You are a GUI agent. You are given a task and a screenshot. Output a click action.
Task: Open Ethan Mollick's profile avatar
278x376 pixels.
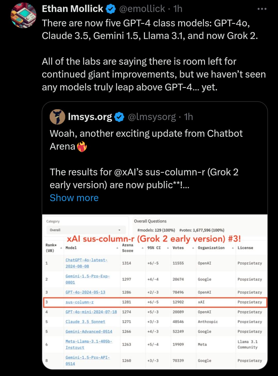click(23, 15)
